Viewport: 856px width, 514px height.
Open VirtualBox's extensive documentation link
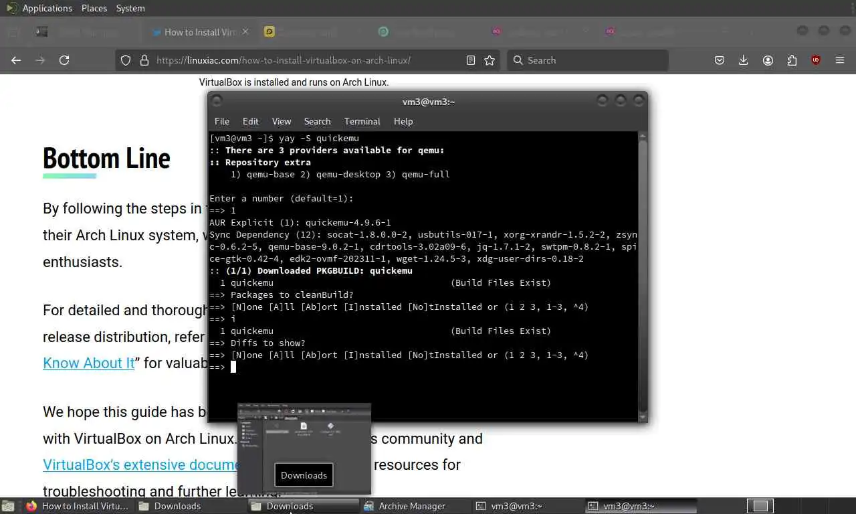[x=141, y=464]
